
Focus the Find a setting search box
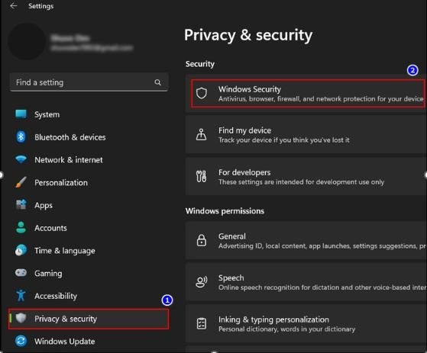point(89,82)
